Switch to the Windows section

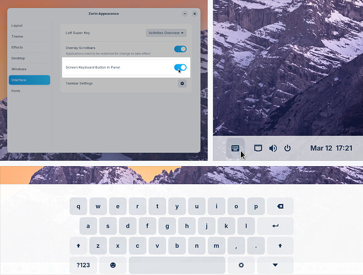(29, 69)
